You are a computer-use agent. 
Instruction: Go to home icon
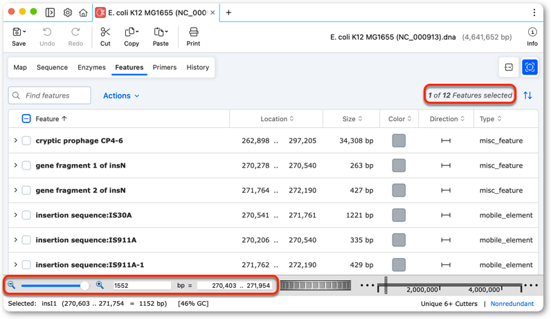[x=83, y=12]
